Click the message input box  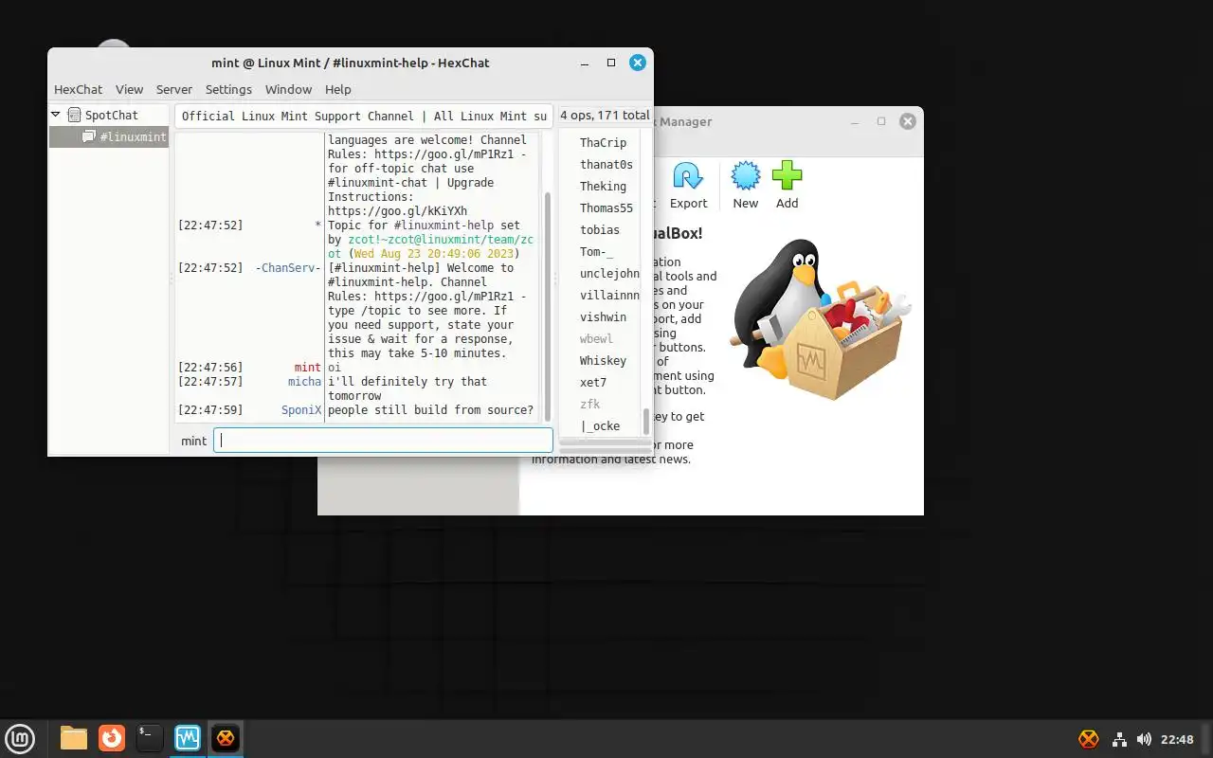tap(383, 440)
